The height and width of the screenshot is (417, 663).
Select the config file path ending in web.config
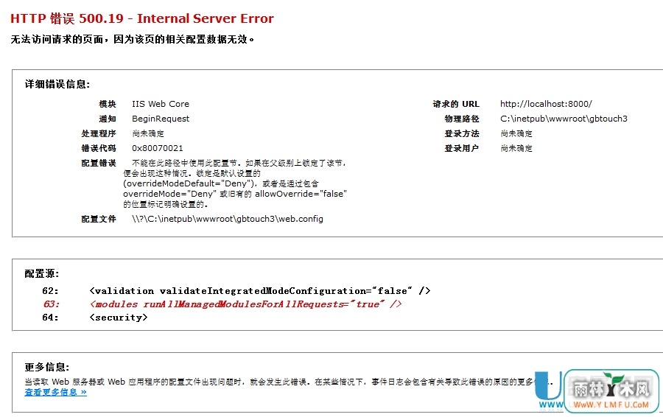[228, 219]
